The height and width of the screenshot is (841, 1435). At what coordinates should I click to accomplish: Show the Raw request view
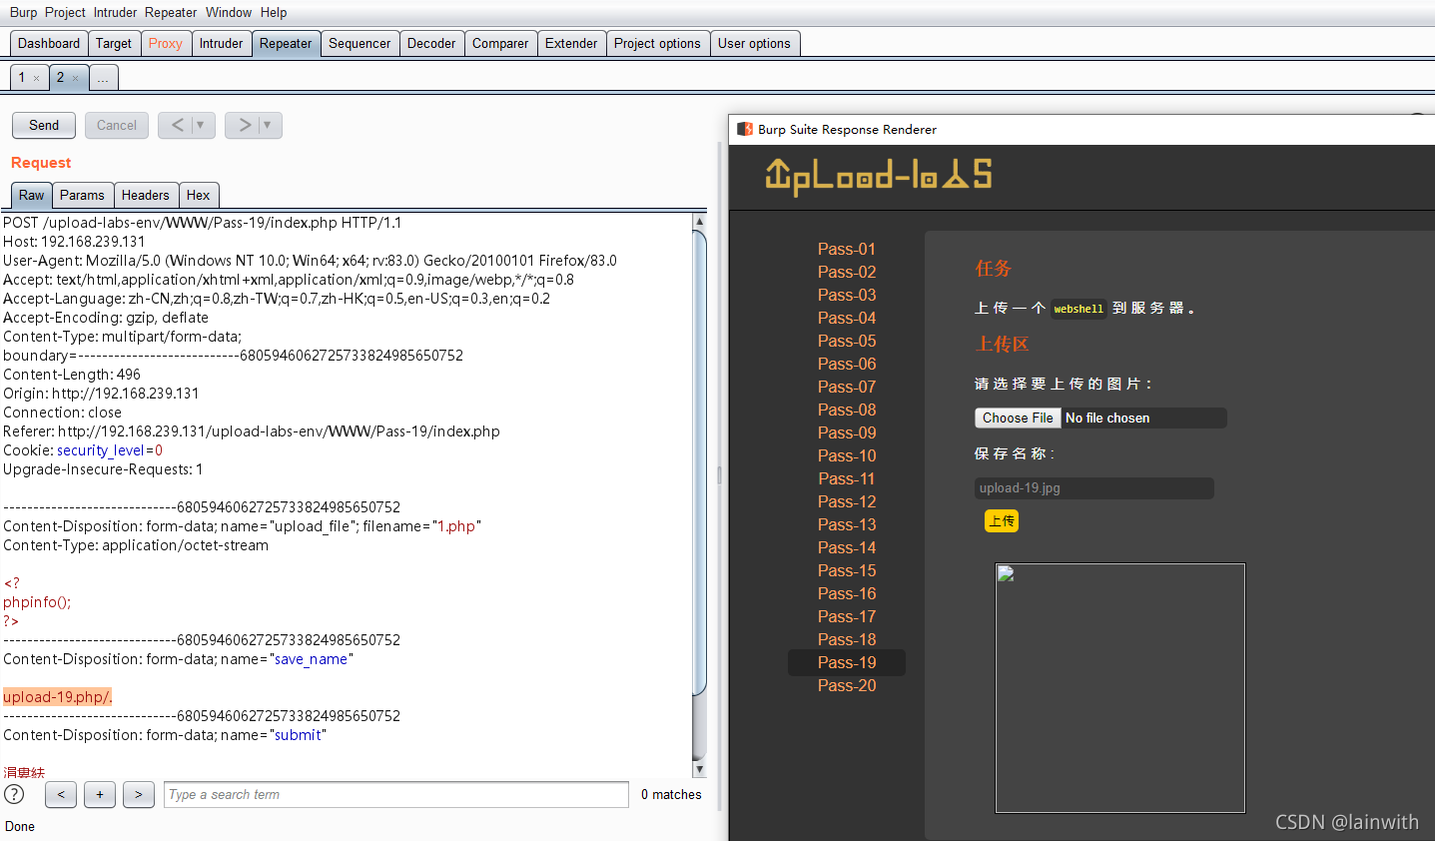pos(31,195)
